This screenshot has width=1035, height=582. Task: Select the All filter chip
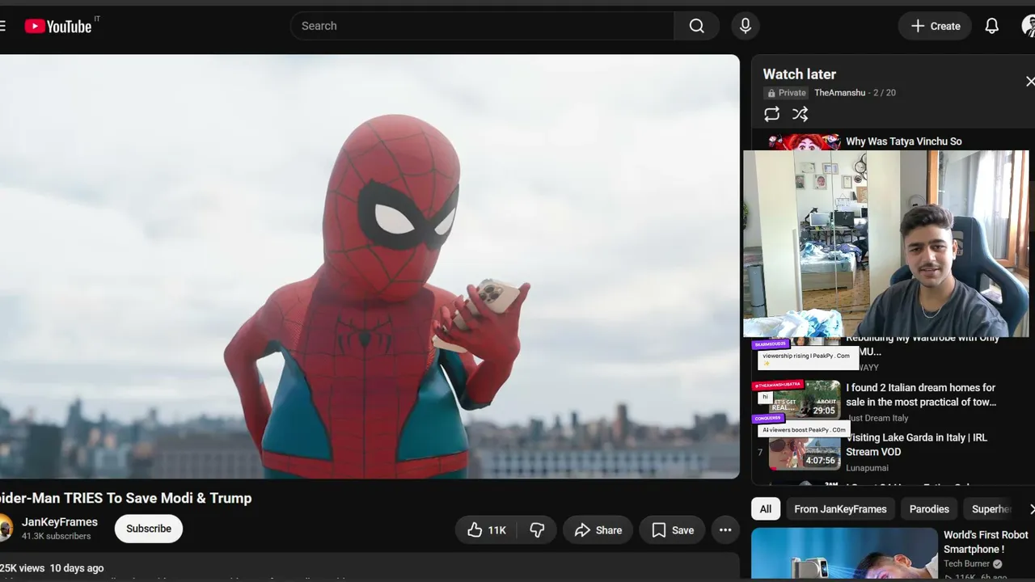pyautogui.click(x=766, y=509)
